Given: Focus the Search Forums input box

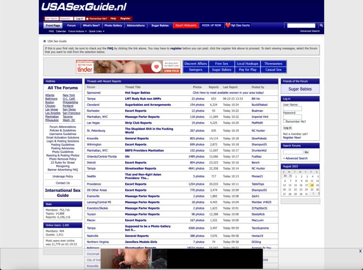Looking at the screenshot, I should (293, 152).
